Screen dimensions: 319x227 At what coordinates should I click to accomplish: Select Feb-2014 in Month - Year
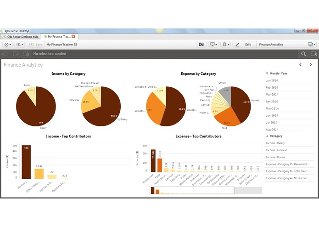(289, 88)
